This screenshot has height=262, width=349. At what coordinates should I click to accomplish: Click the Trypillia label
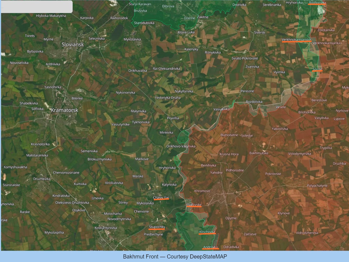pyautogui.click(x=326, y=148)
